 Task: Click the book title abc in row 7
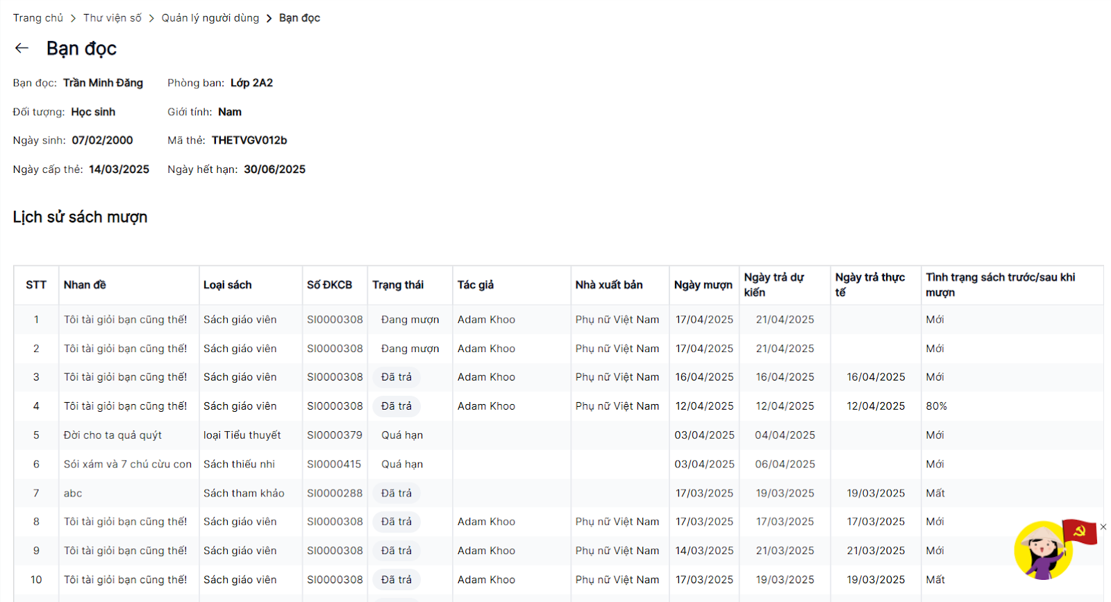pos(73,494)
